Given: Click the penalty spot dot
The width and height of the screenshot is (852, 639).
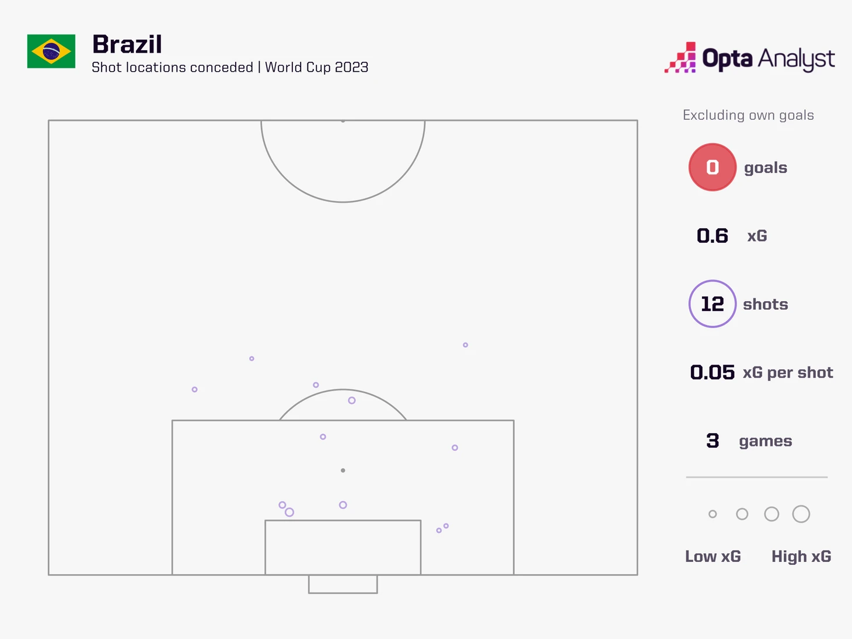Looking at the screenshot, I should pyautogui.click(x=343, y=470).
